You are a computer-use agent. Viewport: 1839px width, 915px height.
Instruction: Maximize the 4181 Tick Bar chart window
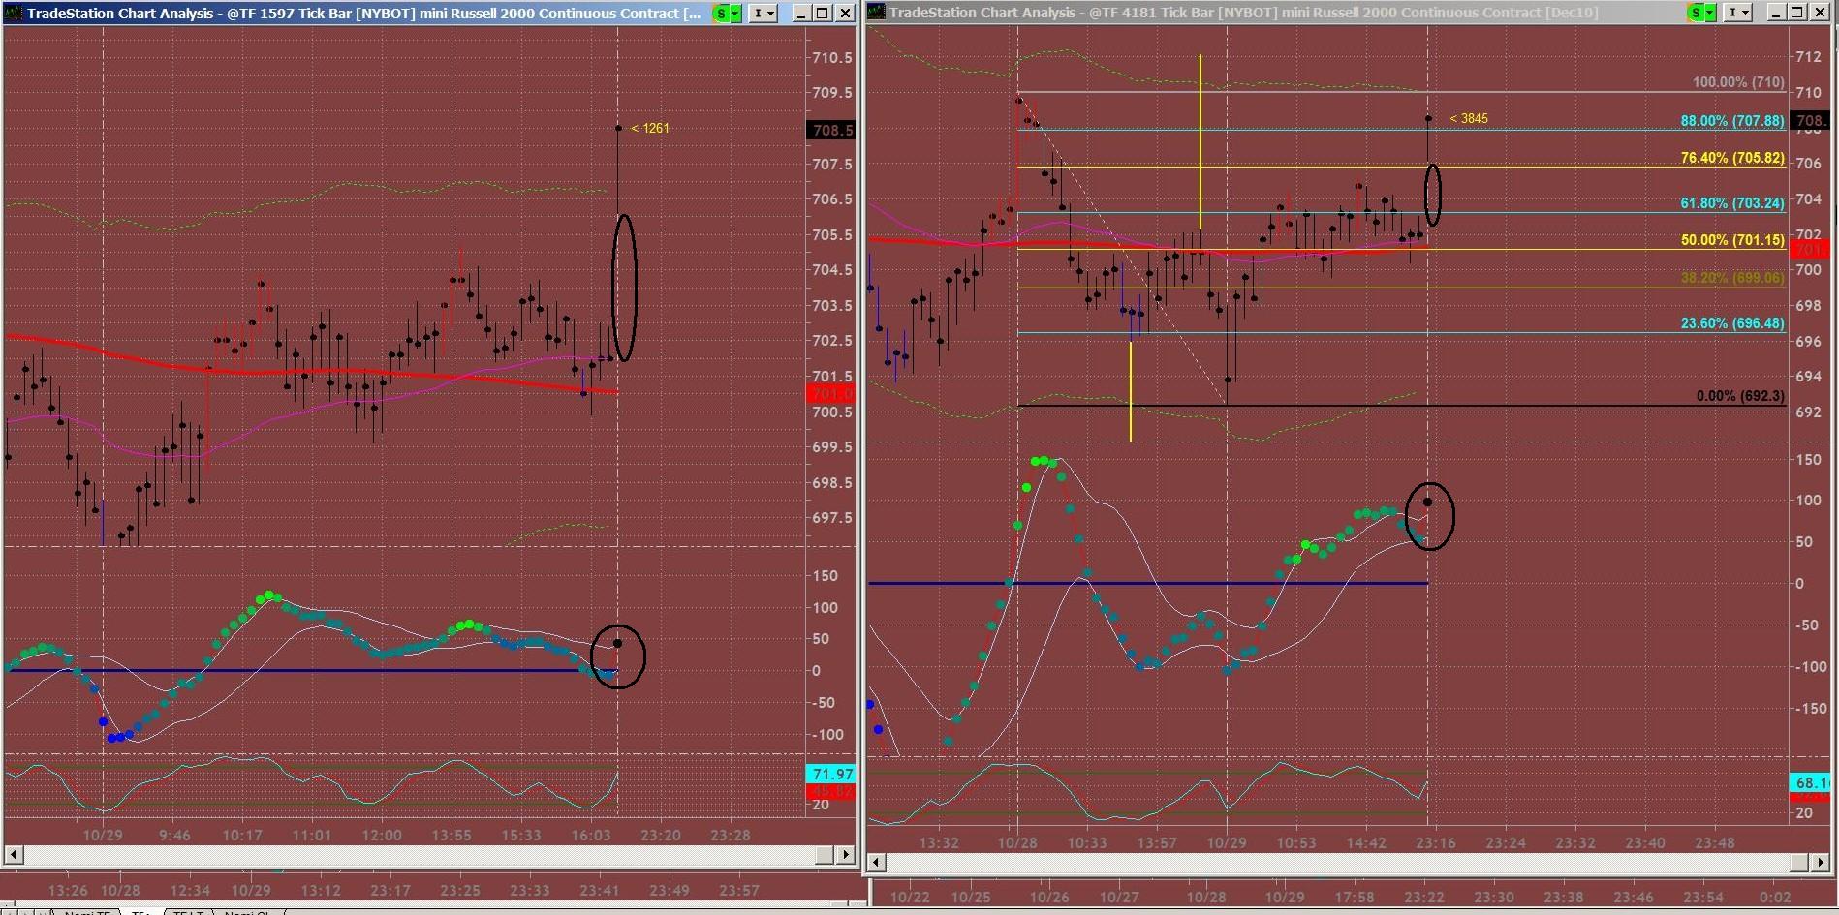tap(1797, 13)
